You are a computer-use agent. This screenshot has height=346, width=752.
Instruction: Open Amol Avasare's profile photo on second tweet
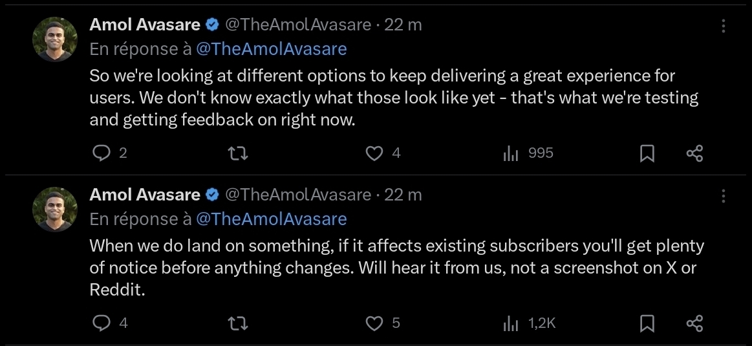(55, 209)
